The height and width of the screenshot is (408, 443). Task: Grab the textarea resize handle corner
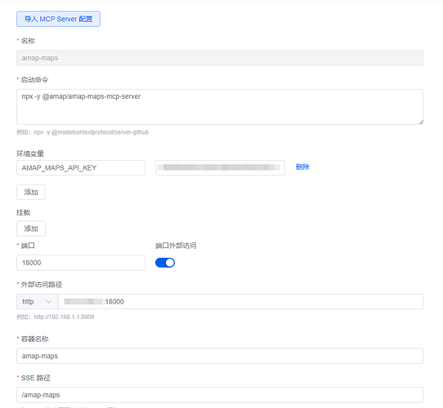[421, 122]
